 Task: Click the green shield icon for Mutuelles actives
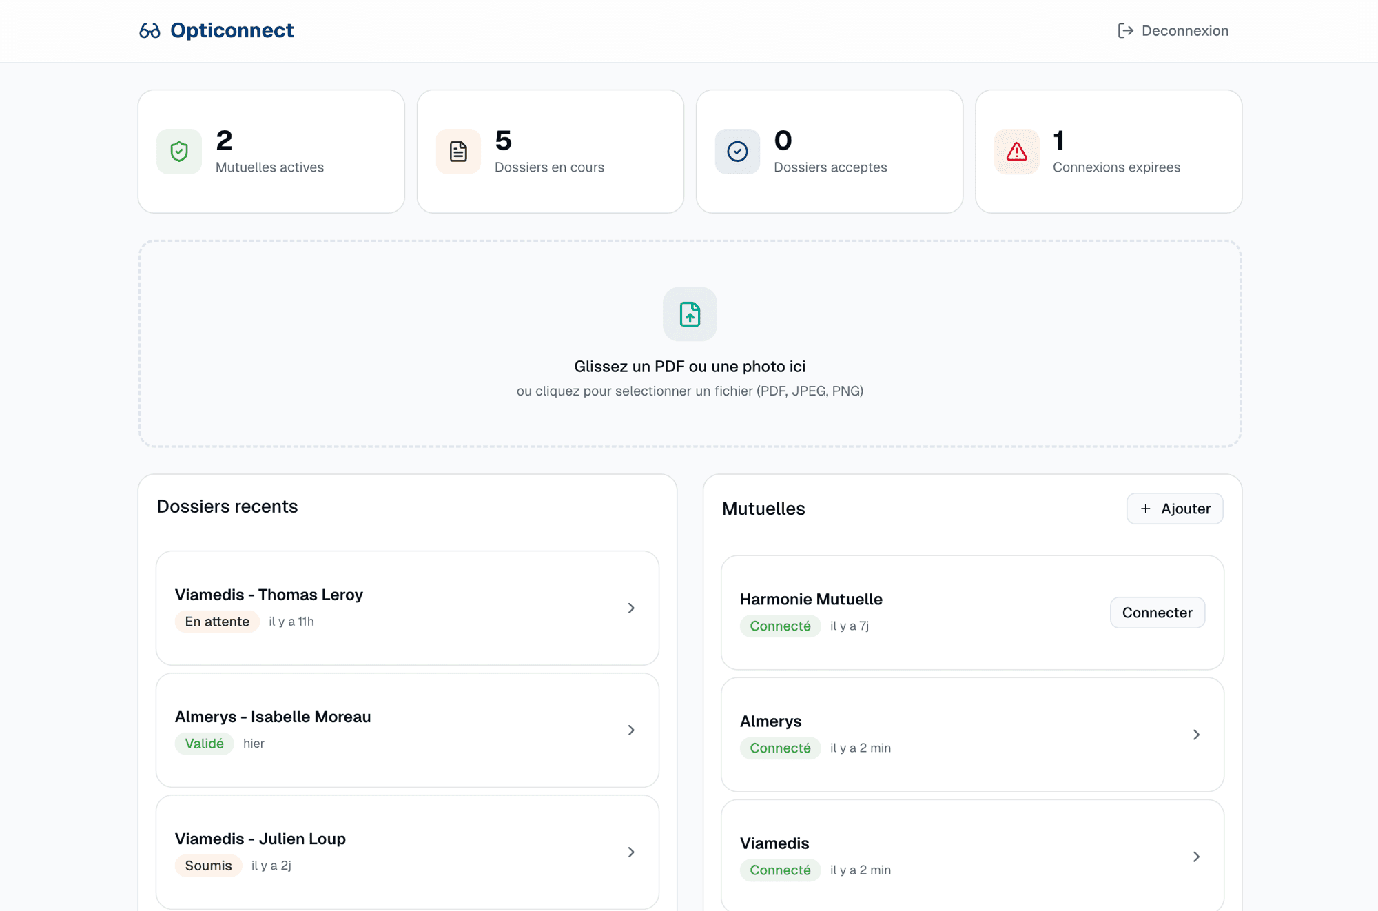pyautogui.click(x=178, y=151)
